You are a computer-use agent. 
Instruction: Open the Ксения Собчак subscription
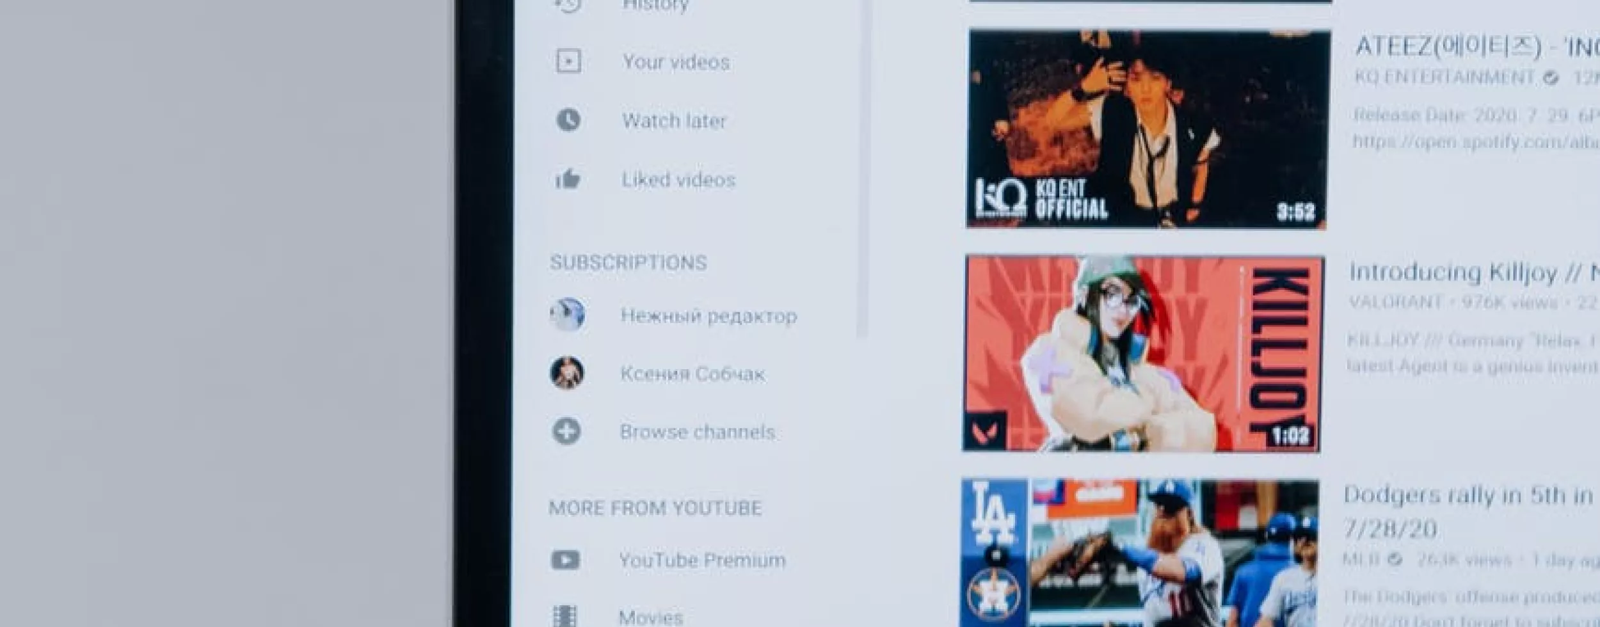coord(692,374)
